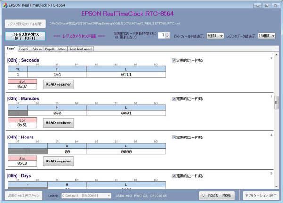Click the vertical scrollbar thumb
The height and width of the screenshot is (203, 283).
[276, 103]
